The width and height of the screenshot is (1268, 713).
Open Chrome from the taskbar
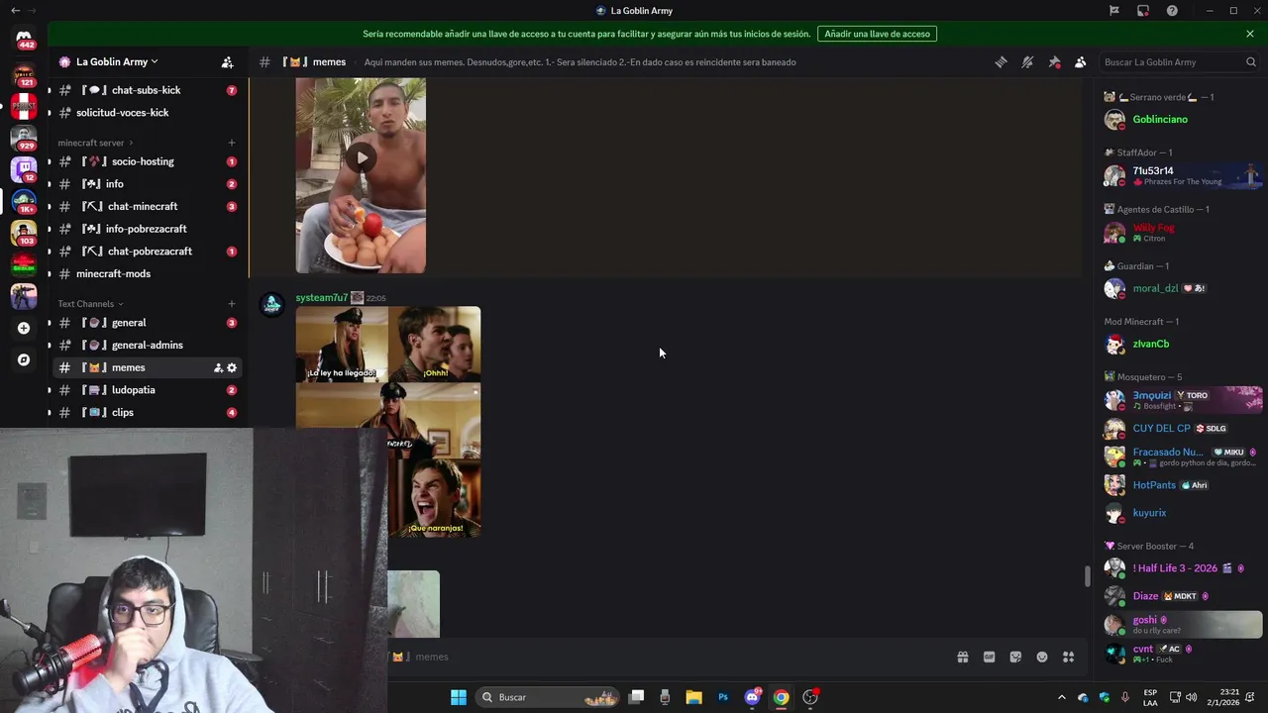pos(782,697)
